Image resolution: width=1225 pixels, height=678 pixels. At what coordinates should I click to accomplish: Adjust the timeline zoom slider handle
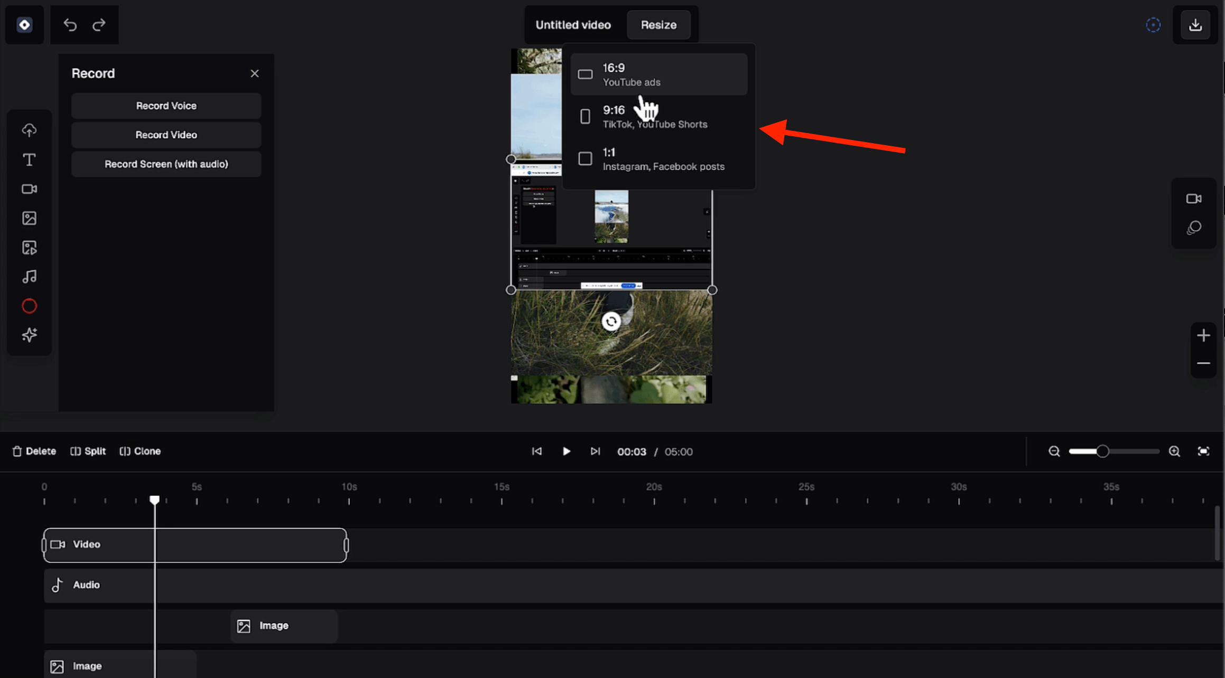tap(1102, 451)
